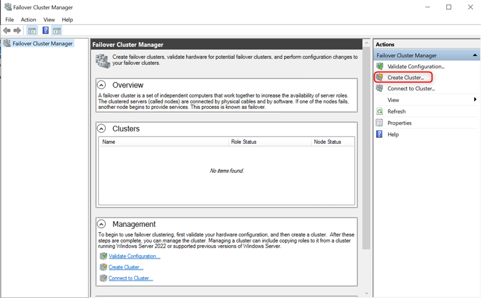This screenshot has width=481, height=298.
Task: Click the Validate Configuration icon in Actions pane
Action: point(380,66)
